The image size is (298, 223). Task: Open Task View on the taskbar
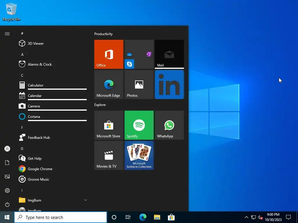(x=128, y=217)
